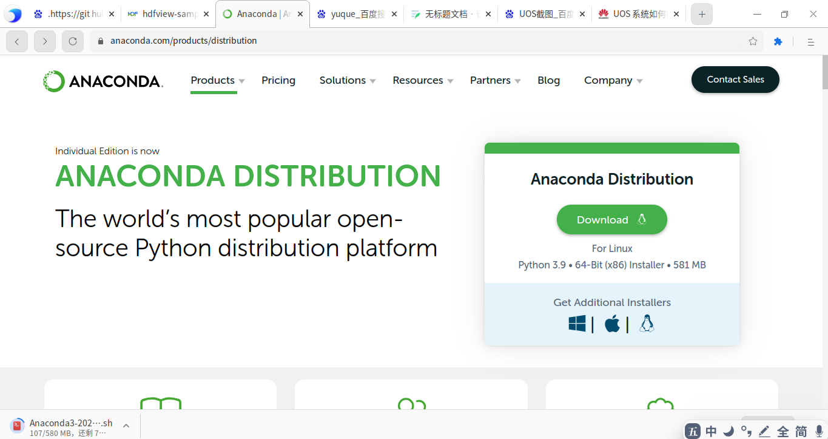Screen dimensions: 828x439
Task: Reload the current page
Action: [x=73, y=41]
